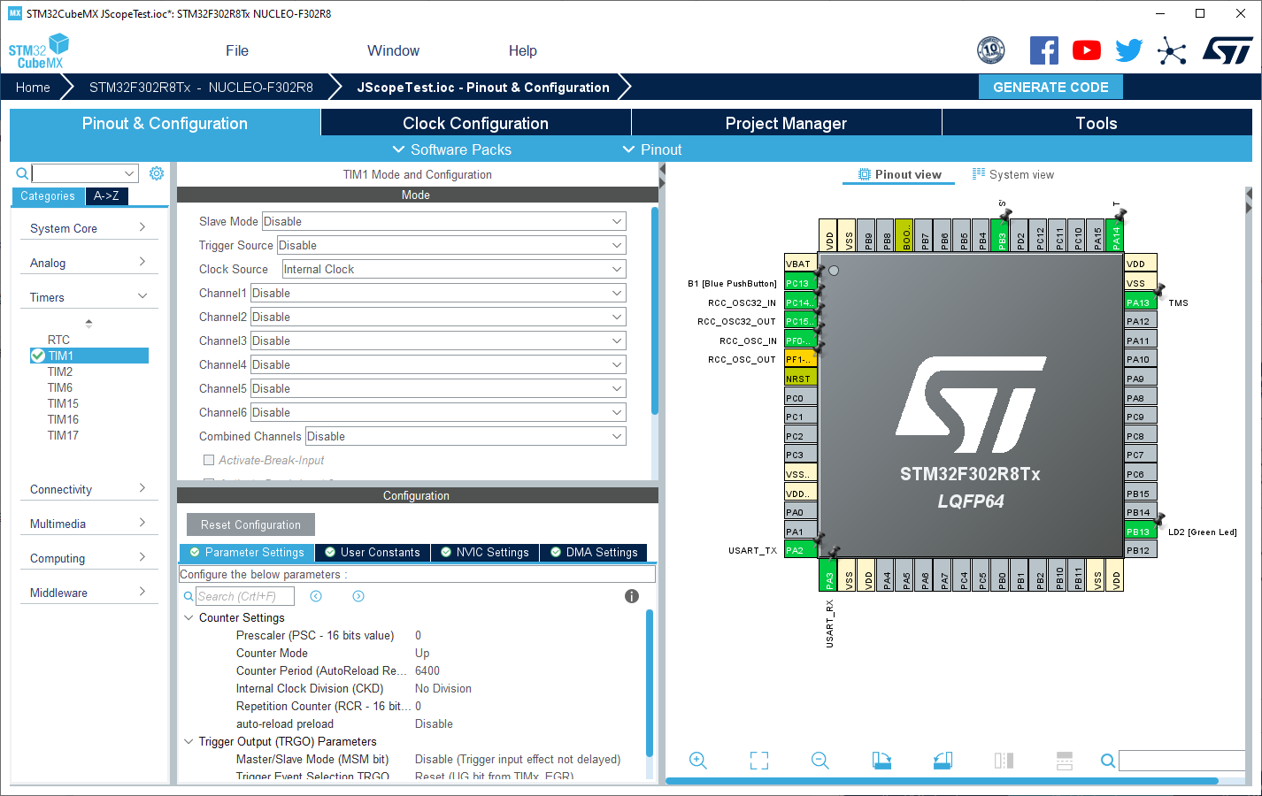Select pin PB13 on the chip
Screen dimensions: 1262x796
pyautogui.click(x=1141, y=532)
